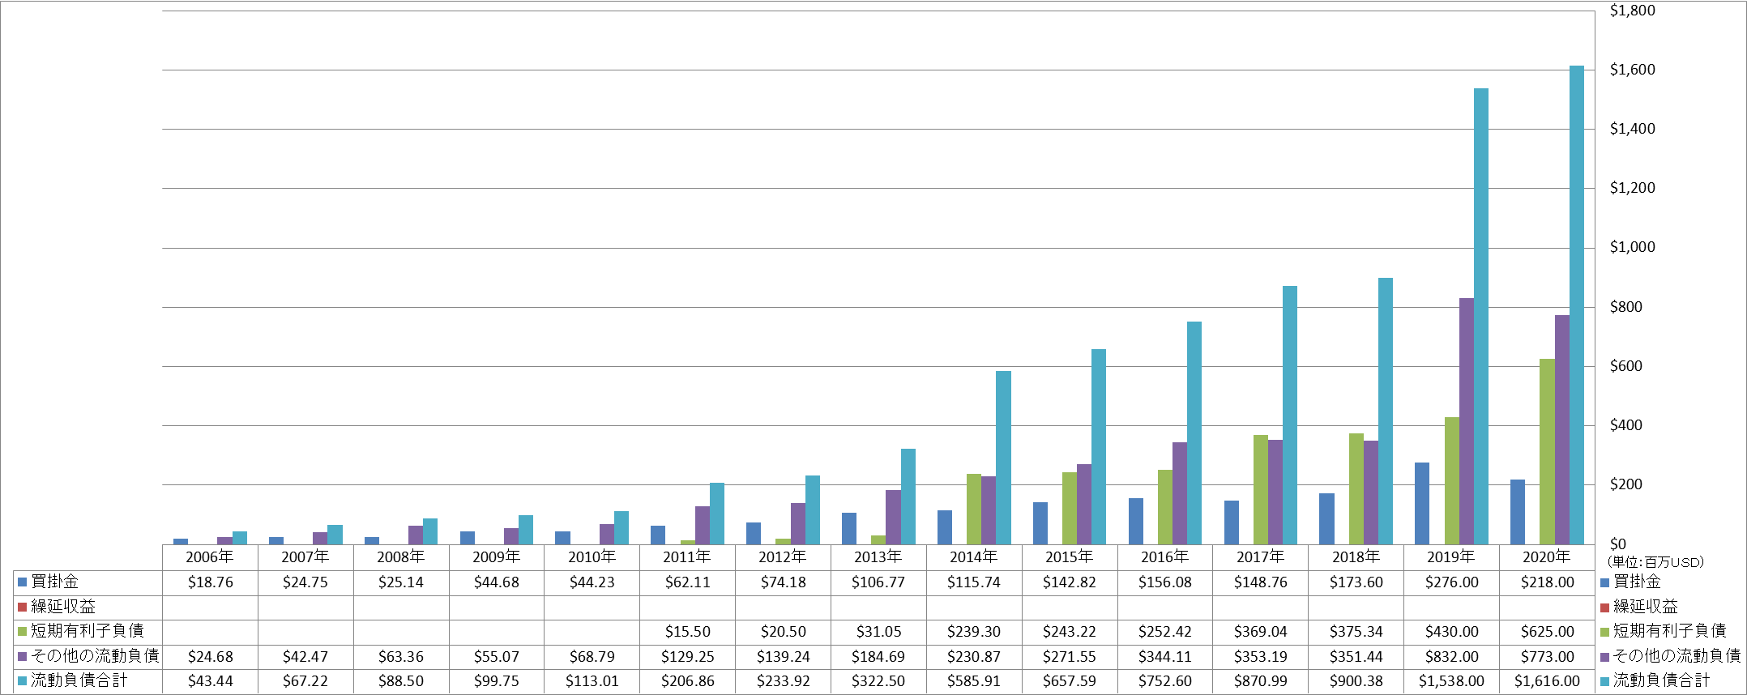This screenshot has width=1747, height=695.
Task: Click the $900.38 total current liabilities cell
Action: click(x=1356, y=681)
